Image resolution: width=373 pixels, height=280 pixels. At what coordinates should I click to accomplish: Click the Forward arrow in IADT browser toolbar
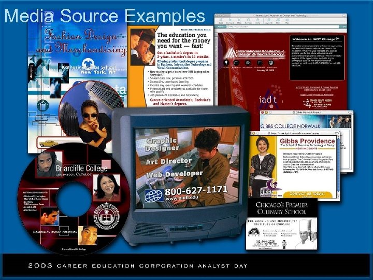[x=229, y=21]
